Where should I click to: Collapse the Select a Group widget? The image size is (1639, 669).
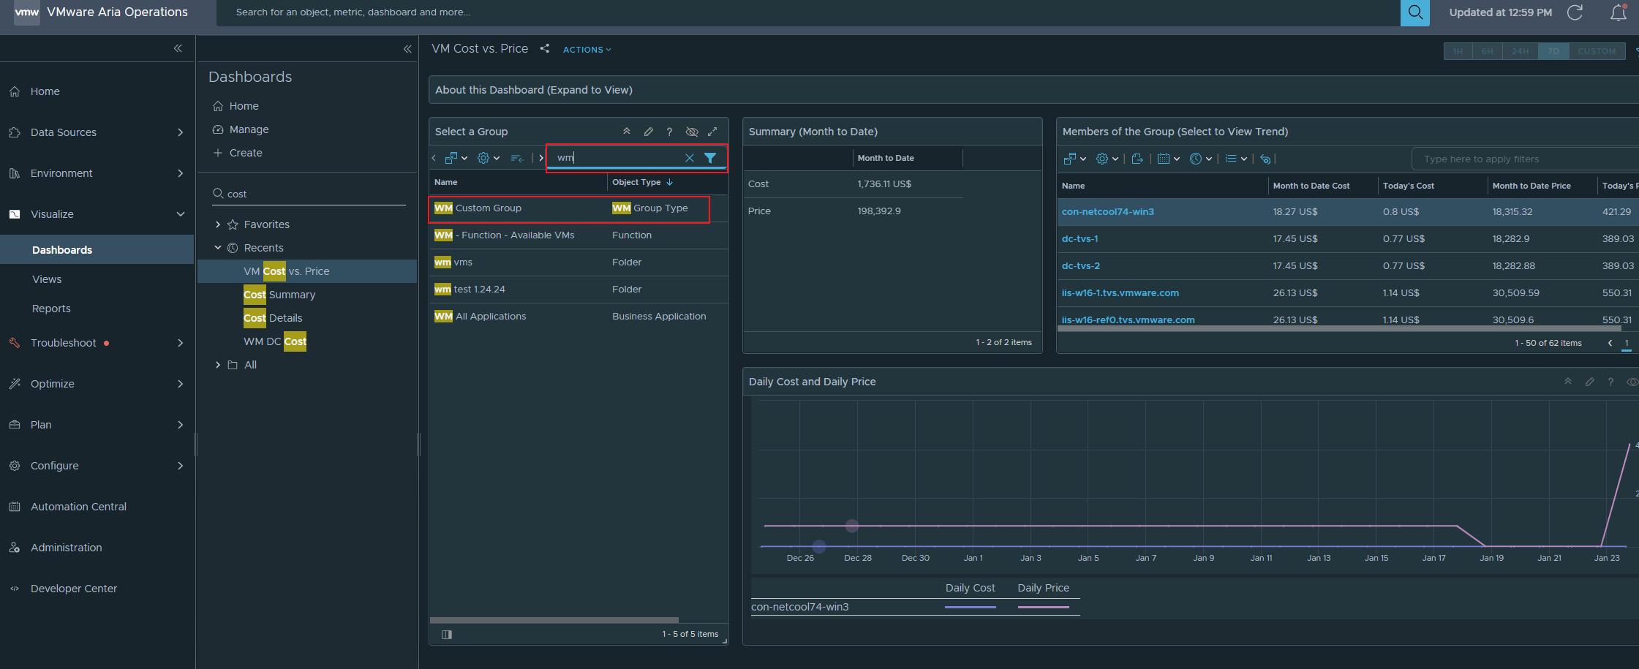(x=627, y=132)
